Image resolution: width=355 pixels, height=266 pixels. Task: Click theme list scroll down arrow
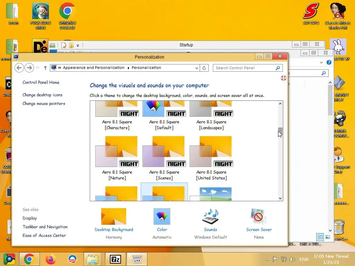pyautogui.click(x=280, y=198)
